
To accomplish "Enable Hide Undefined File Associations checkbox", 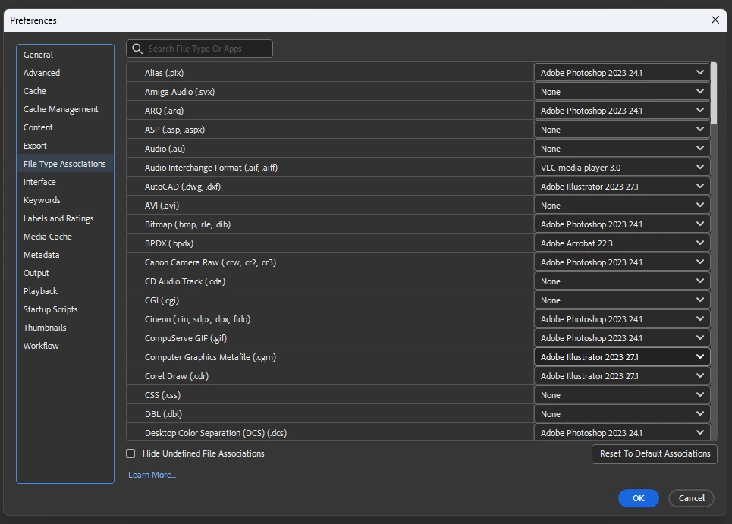I will [x=130, y=453].
